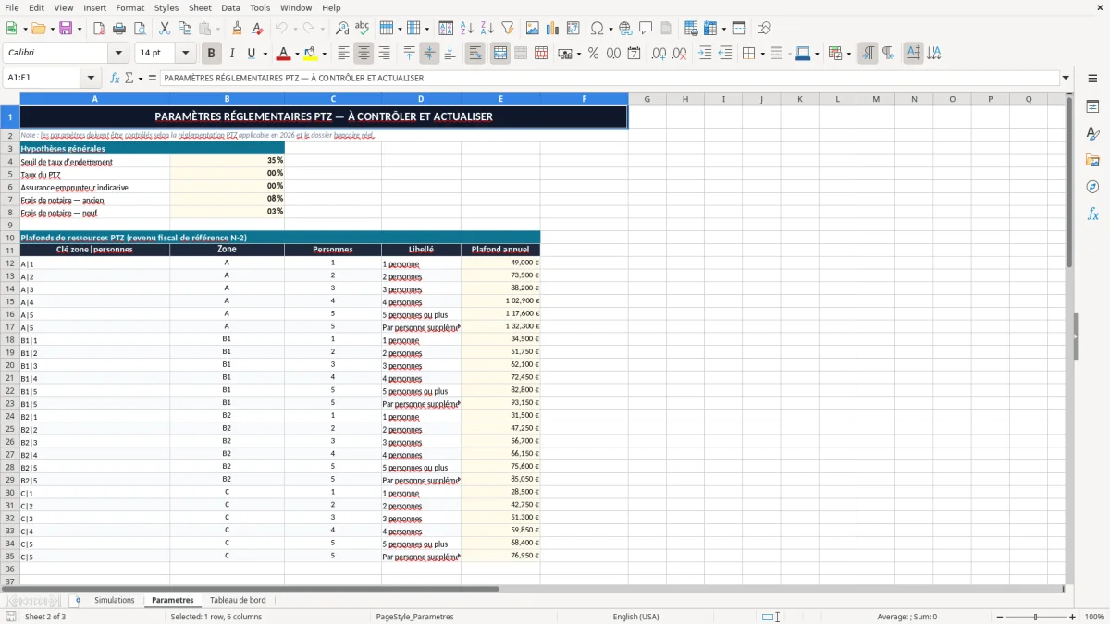Click the zoom out minus button

pyautogui.click(x=1000, y=617)
